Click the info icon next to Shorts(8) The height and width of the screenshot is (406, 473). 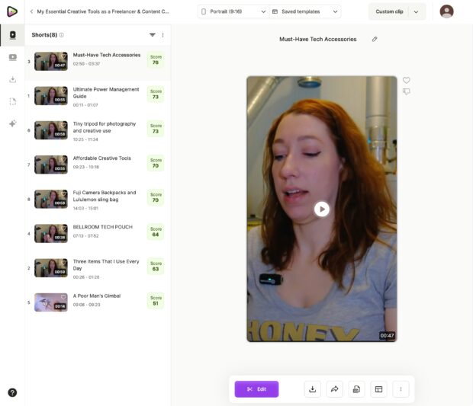62,35
